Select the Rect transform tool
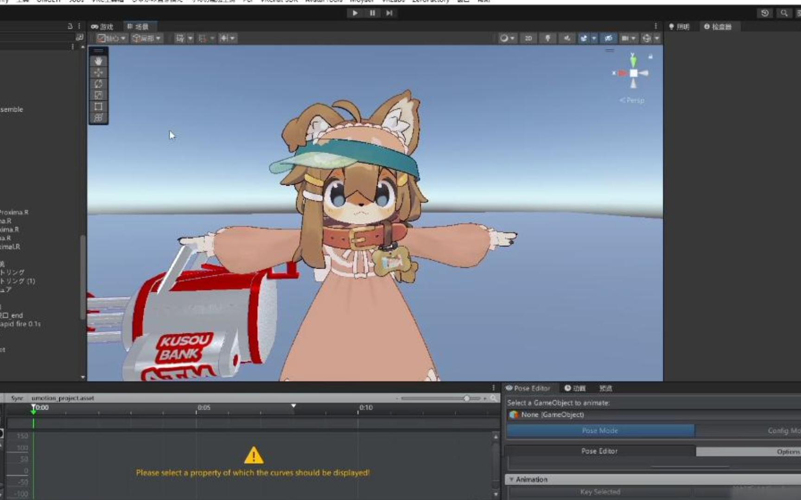The width and height of the screenshot is (801, 500). pos(98,106)
